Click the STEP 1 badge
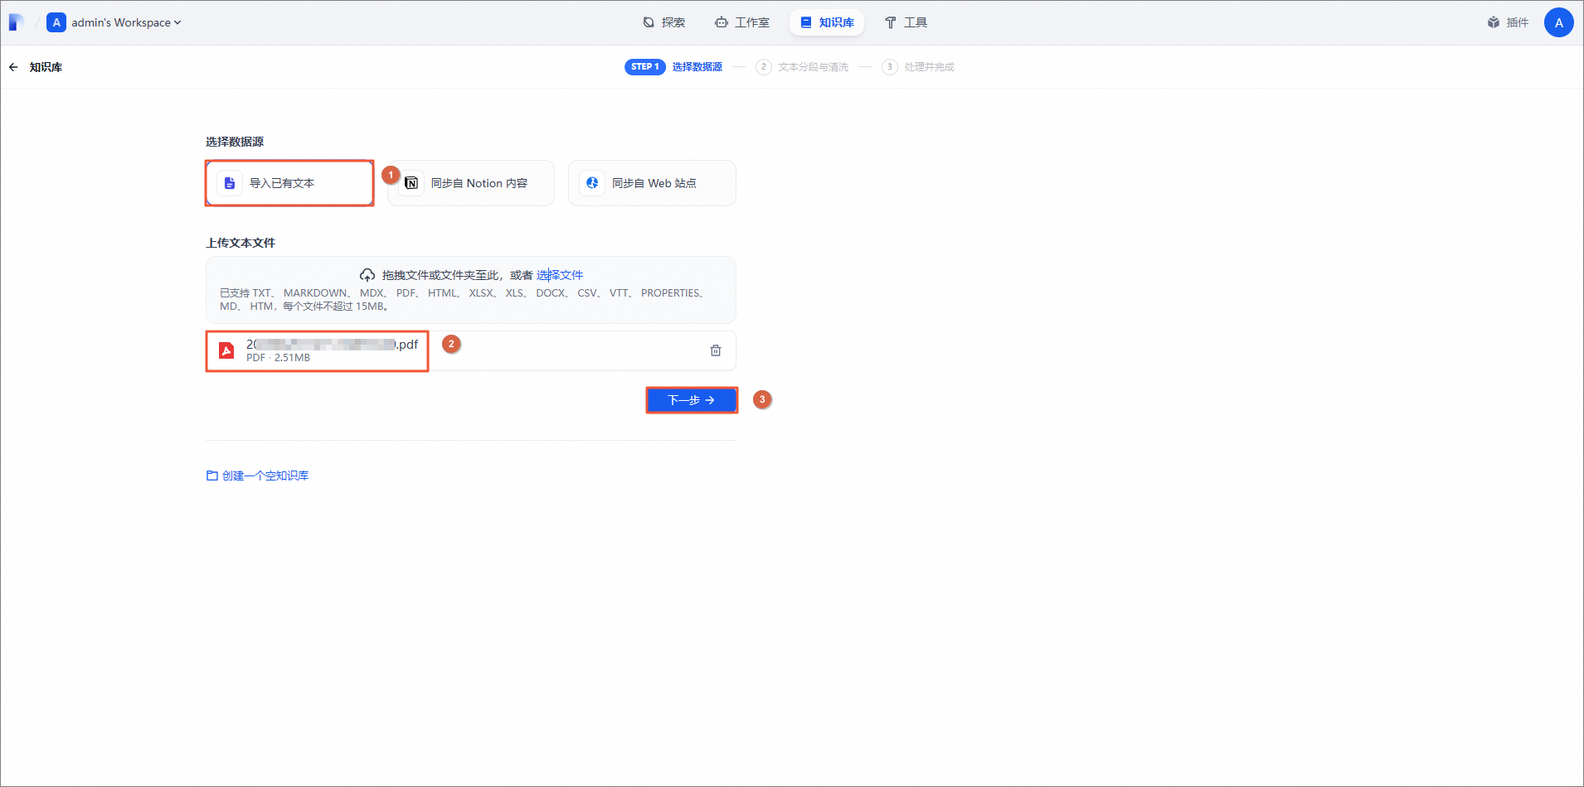1584x787 pixels. pos(644,67)
